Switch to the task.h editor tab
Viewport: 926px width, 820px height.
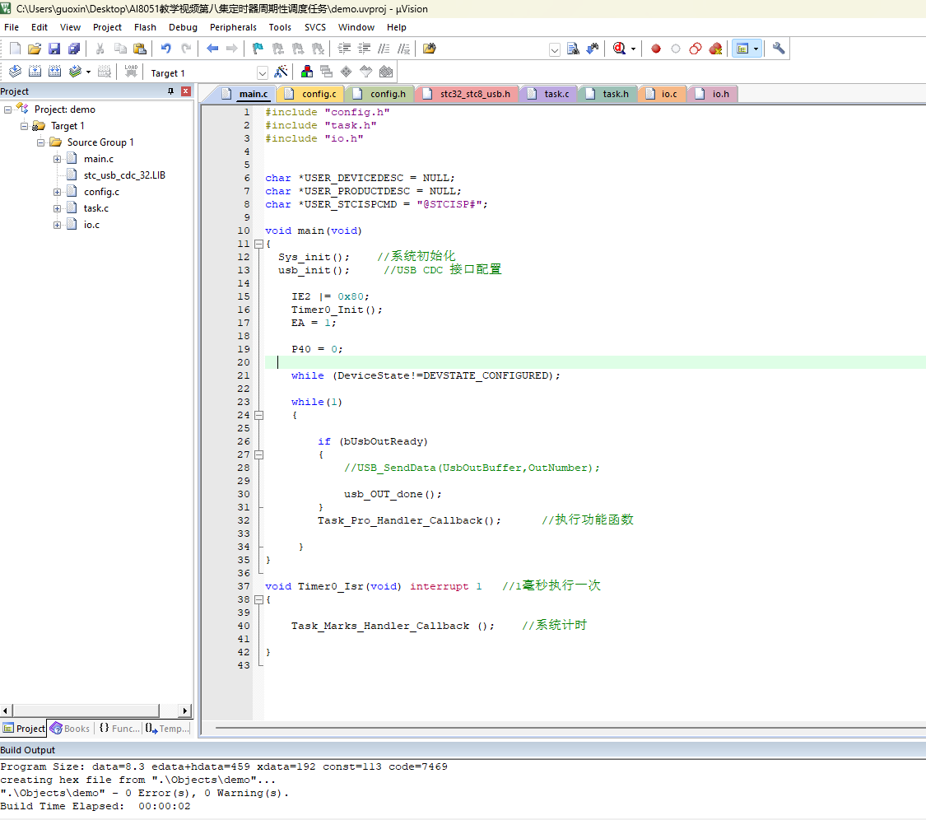607,94
